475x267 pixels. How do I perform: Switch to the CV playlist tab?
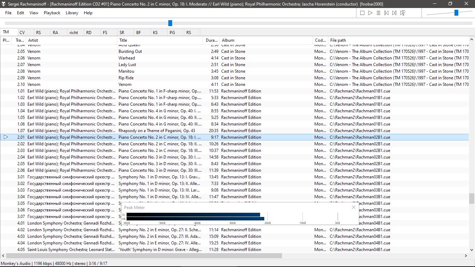(22, 32)
